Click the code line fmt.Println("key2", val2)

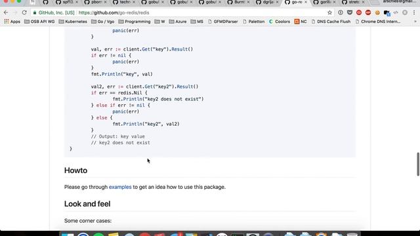(x=146, y=124)
